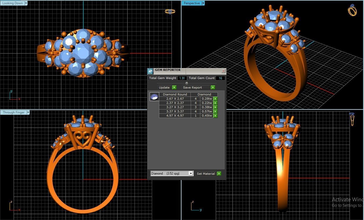Open the Perspective viewport dropdown arrow
This screenshot has height=220, width=364.
click(203, 3)
